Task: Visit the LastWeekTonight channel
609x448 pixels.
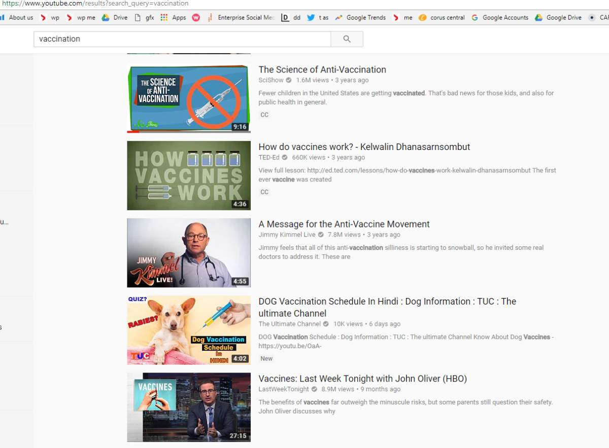Action: click(284, 389)
